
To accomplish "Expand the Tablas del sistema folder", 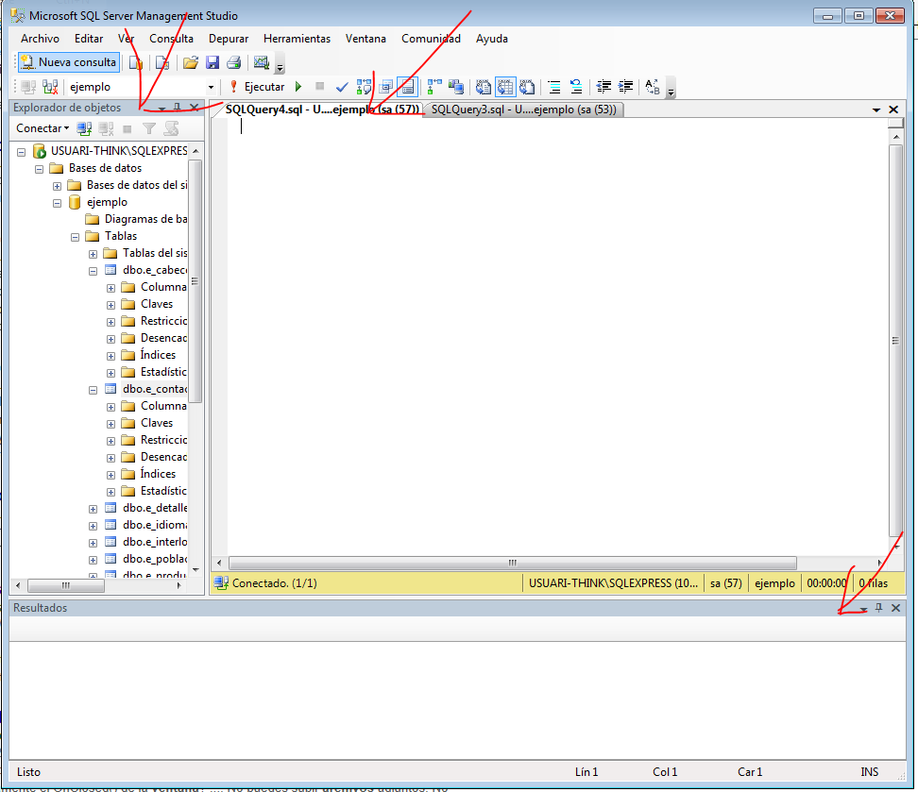I will click(x=93, y=254).
